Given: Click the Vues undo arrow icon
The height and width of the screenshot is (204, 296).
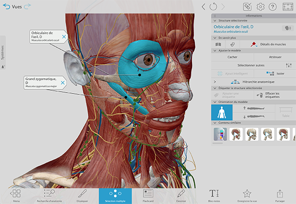Looking at the screenshot, I should pos(6,6).
